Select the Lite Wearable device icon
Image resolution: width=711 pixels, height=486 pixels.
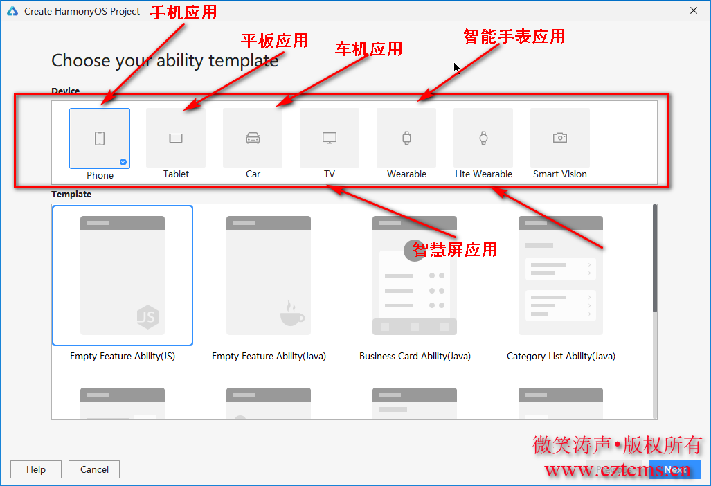[x=483, y=138]
